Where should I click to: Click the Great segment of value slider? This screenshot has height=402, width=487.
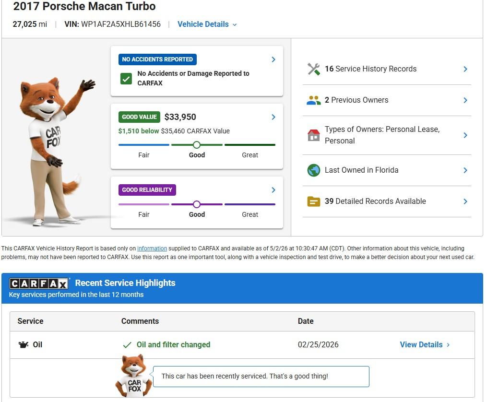point(249,145)
